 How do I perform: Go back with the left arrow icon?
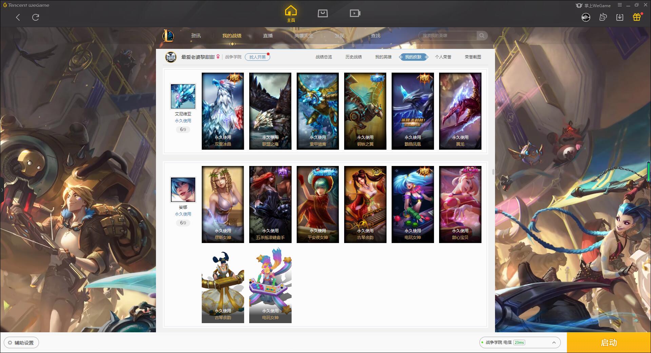[18, 17]
